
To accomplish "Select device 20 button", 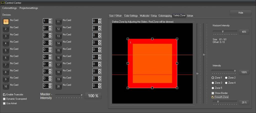I will 58,87.
